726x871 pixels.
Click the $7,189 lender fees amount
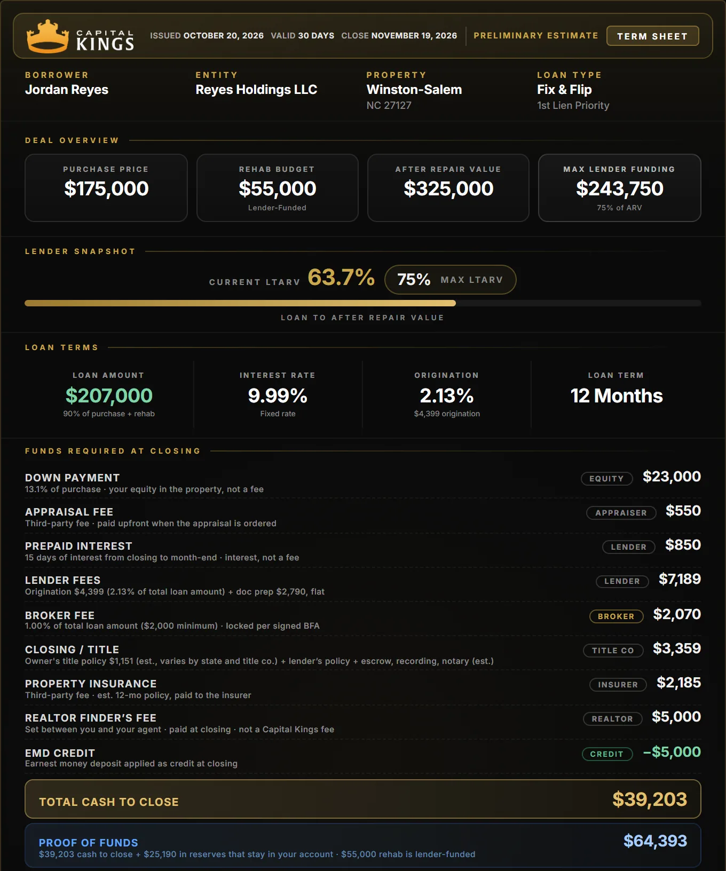(x=680, y=579)
